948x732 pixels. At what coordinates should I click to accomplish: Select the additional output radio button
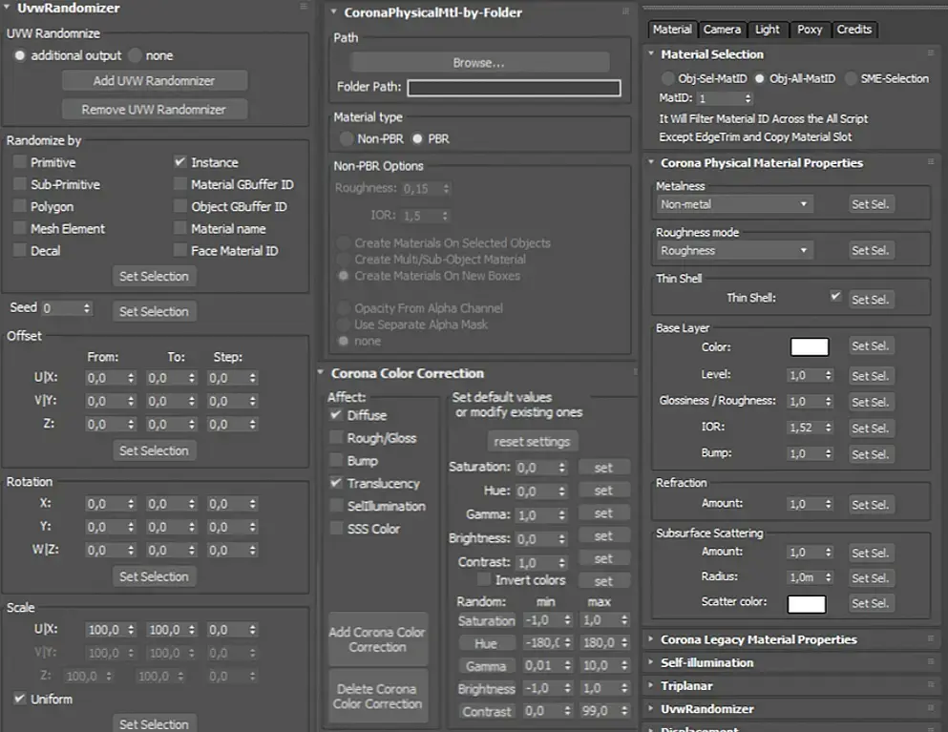coord(20,55)
